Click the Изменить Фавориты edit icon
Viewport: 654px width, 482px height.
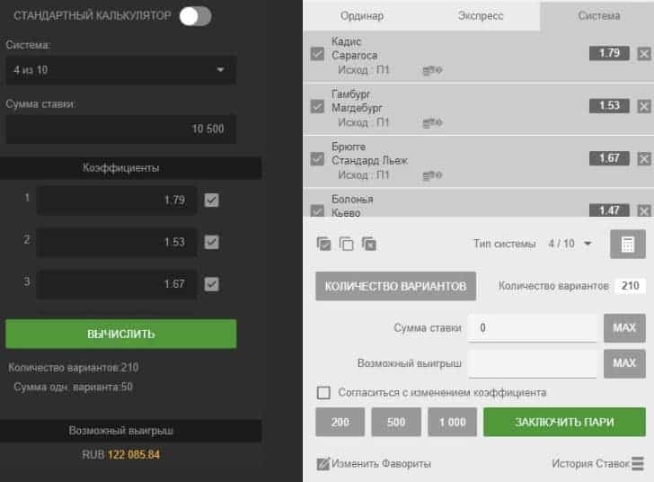323,464
